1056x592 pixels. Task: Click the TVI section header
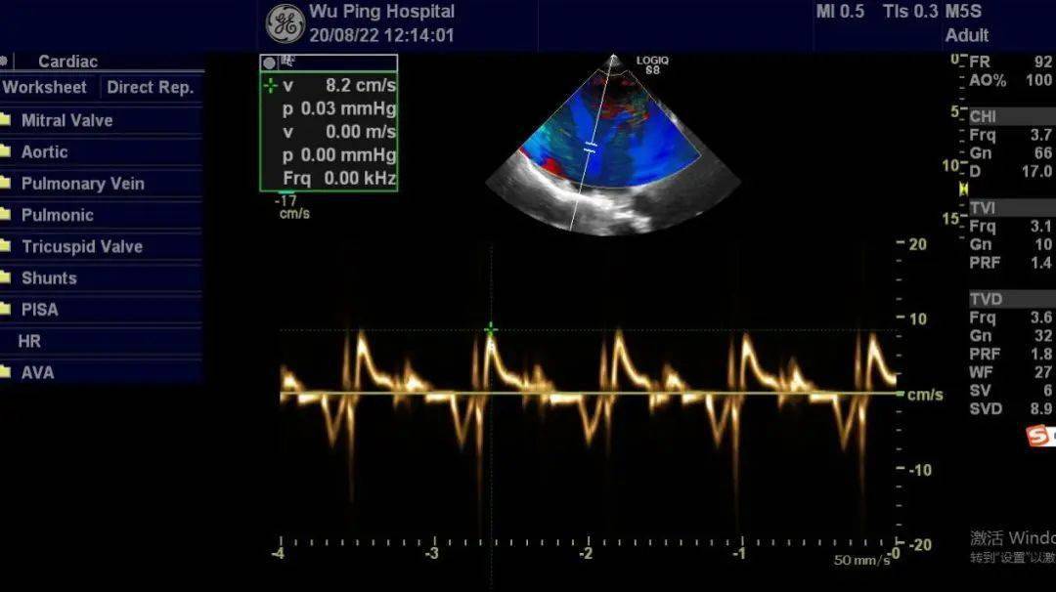[1011, 208]
